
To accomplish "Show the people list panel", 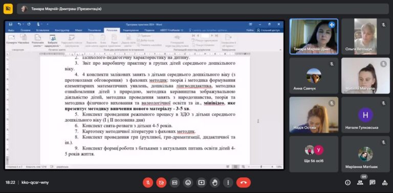I will pyautogui.click(x=360, y=182).
